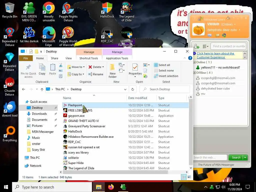Click the Explorer Help question mark icon
This screenshot has width=256, height=192.
(x=190, y=58)
